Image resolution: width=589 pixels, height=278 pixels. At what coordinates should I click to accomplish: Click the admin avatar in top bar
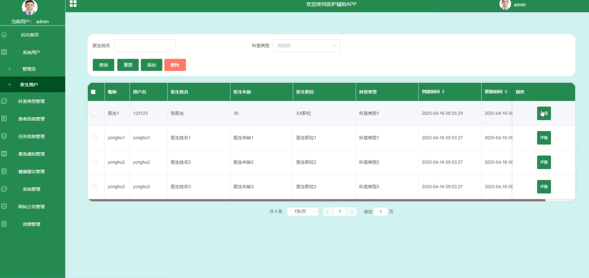click(x=505, y=4)
